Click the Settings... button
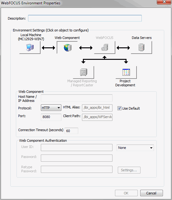Viewport: 172px width, 200px height. pos(129,170)
